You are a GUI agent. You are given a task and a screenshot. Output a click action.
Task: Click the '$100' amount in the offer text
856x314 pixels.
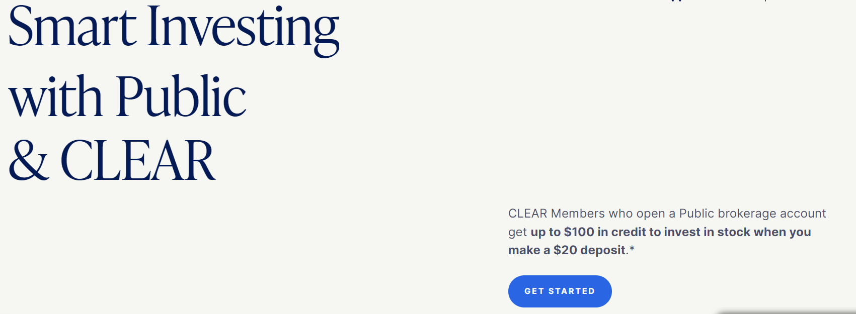(579, 232)
